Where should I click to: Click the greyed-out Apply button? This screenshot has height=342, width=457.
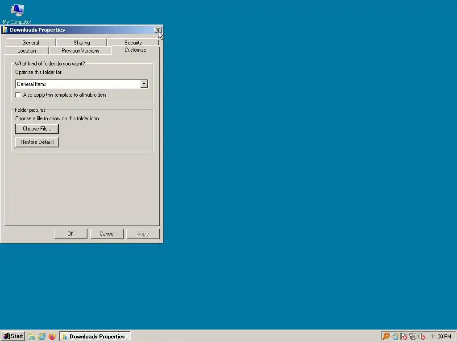[x=143, y=234]
